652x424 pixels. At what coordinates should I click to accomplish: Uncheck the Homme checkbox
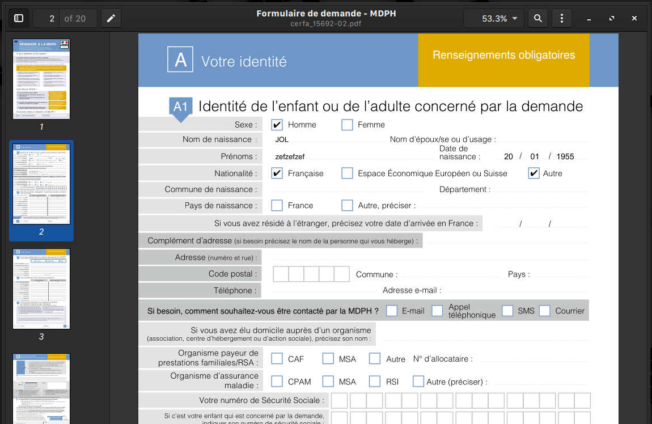click(x=277, y=125)
